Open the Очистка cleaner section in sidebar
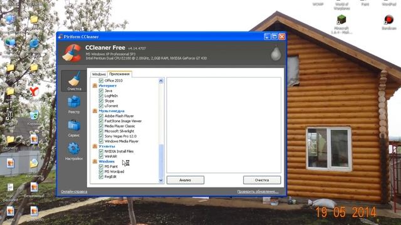401x225 pixels. pos(74,81)
